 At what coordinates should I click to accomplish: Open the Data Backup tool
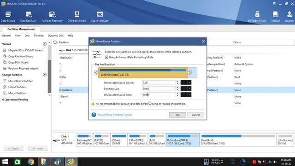(8, 17)
